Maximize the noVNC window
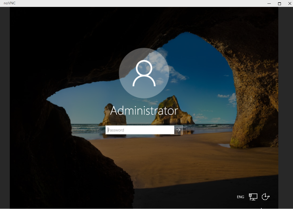Viewport: 293px width, 209px height. (x=279, y=3)
